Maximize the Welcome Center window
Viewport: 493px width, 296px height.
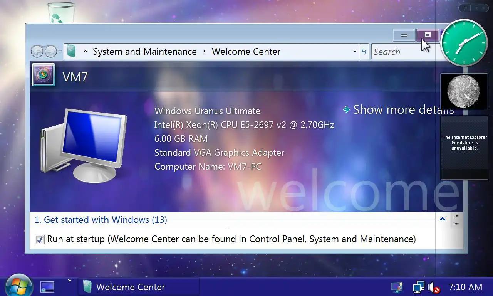pos(428,35)
